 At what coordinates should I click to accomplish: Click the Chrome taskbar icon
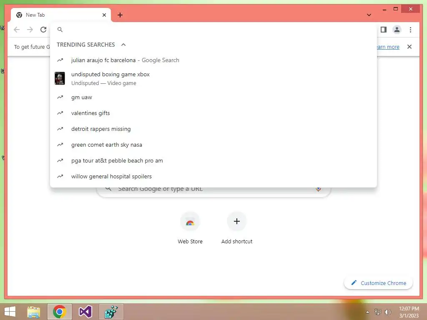pyautogui.click(x=60, y=312)
